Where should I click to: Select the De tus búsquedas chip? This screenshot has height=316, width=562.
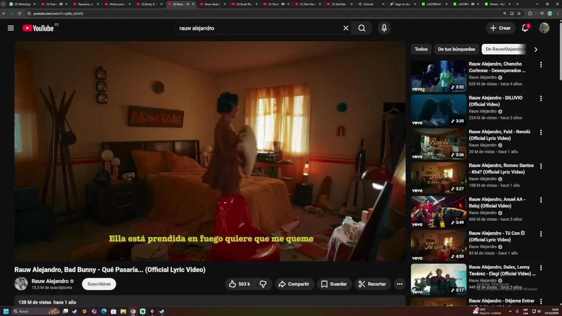pyautogui.click(x=457, y=49)
